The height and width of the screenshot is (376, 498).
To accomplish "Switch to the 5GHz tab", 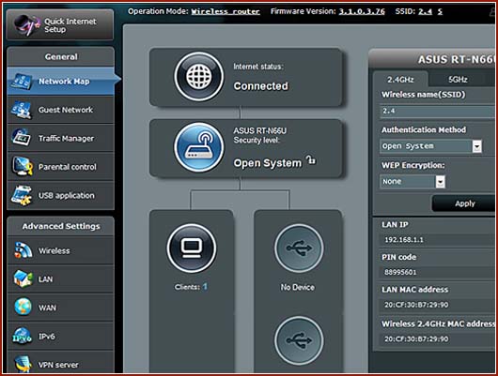I will pyautogui.click(x=458, y=80).
